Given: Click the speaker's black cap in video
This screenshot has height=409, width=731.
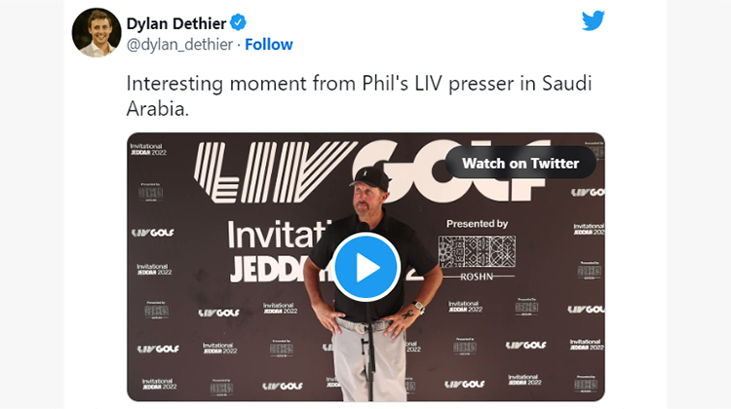Looking at the screenshot, I should (x=369, y=177).
